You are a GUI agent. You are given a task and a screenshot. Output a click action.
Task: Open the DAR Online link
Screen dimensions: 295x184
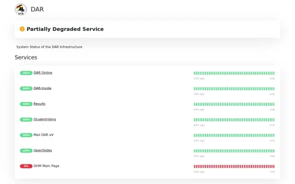43,73
